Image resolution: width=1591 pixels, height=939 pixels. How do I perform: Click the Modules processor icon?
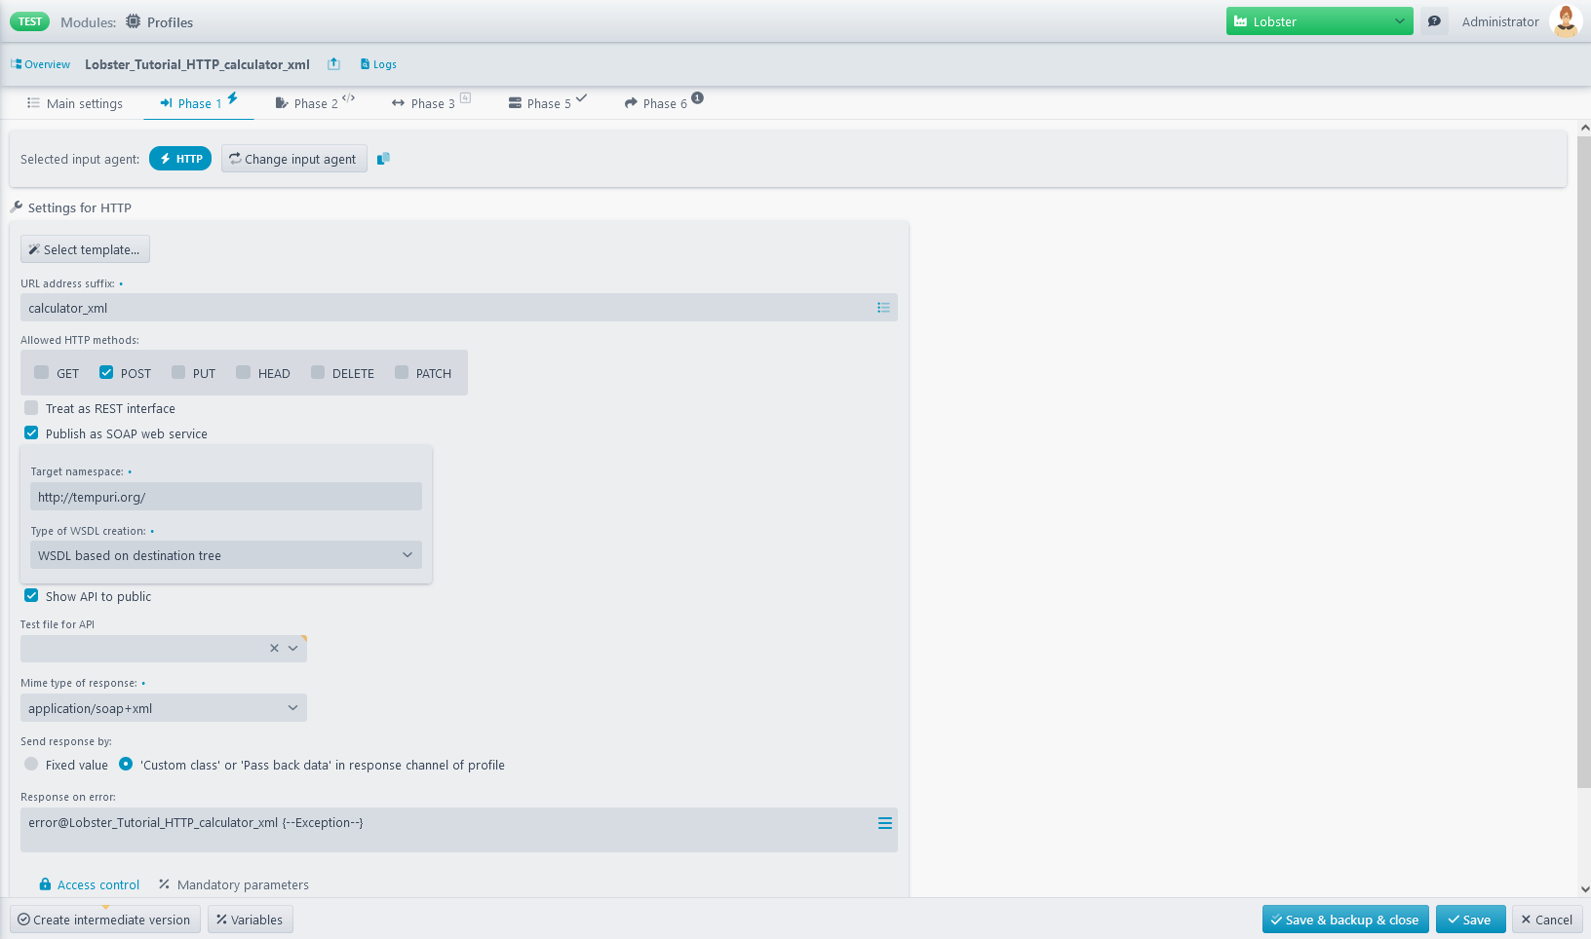point(133,21)
